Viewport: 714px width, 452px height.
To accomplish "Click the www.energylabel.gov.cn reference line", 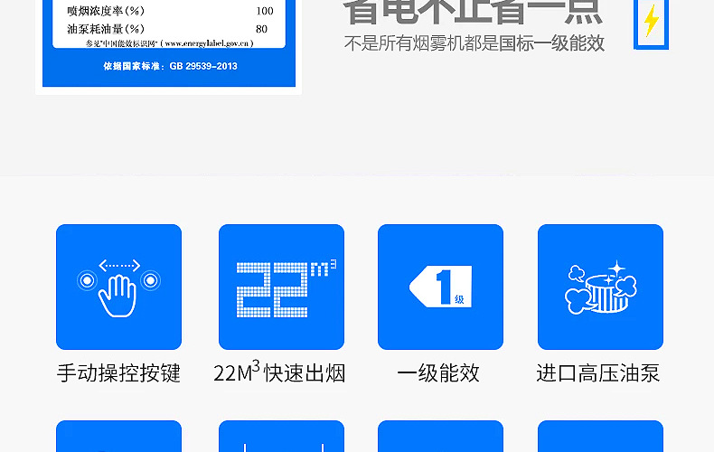I will click(x=169, y=43).
